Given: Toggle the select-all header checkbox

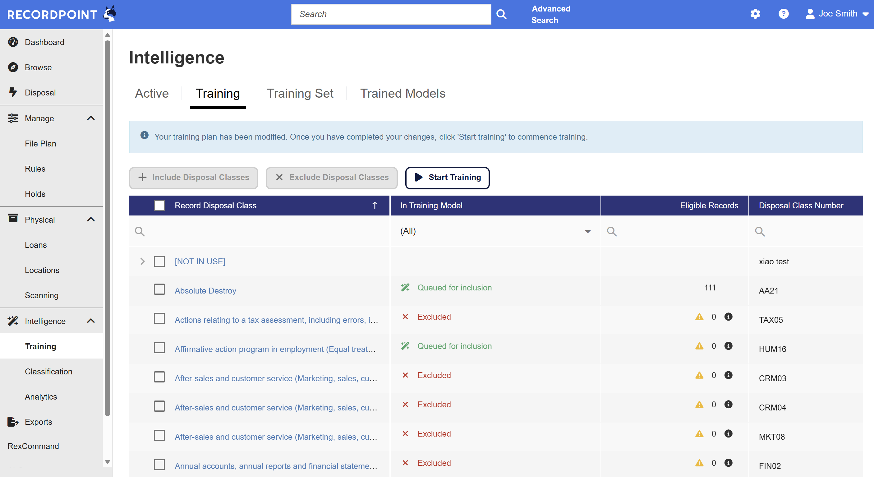Looking at the screenshot, I should 159,206.
